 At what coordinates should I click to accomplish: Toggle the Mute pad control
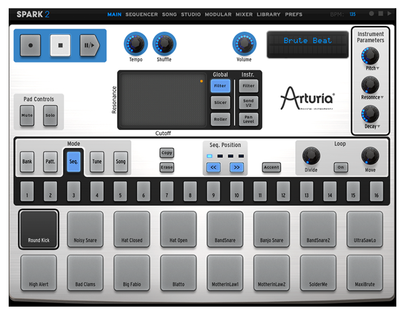point(27,115)
